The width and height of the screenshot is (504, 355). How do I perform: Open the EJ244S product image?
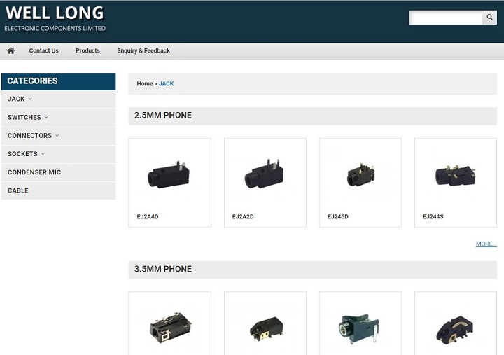456,176
